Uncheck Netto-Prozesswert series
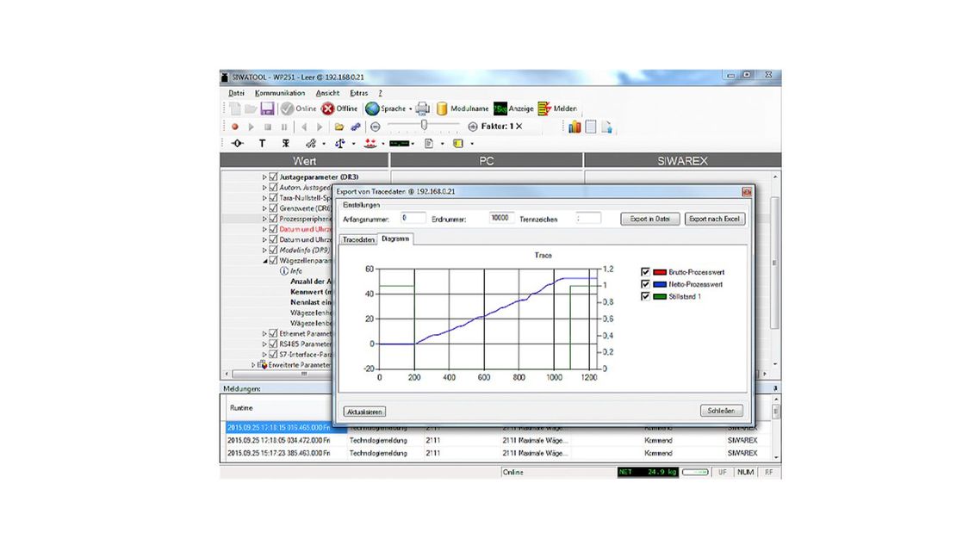969x545 pixels. tap(645, 284)
